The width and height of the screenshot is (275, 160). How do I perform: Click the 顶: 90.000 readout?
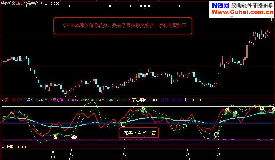(193, 100)
